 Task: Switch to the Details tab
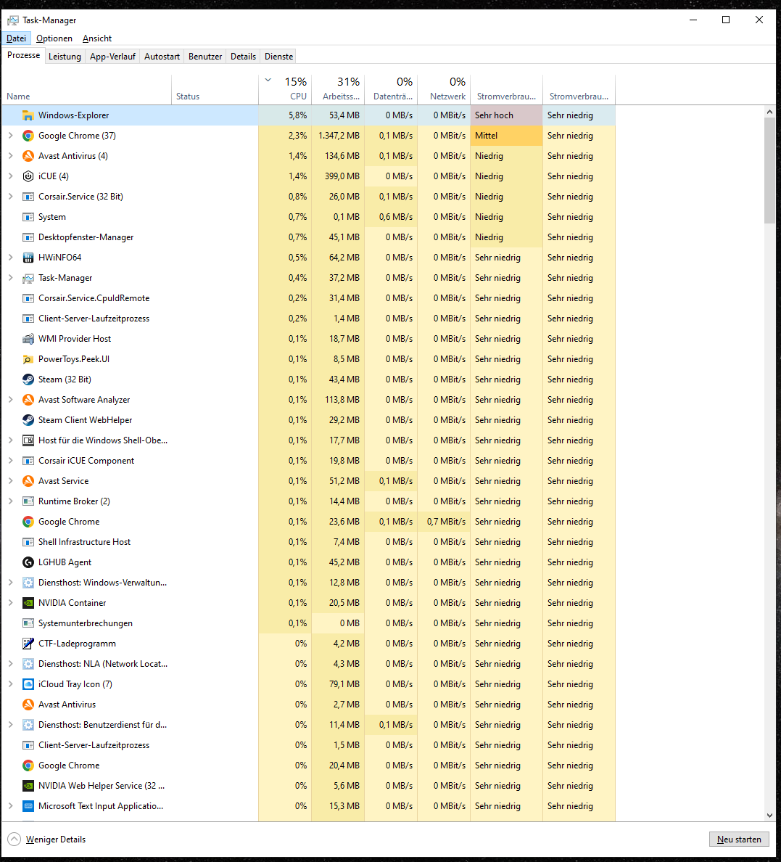(x=244, y=57)
